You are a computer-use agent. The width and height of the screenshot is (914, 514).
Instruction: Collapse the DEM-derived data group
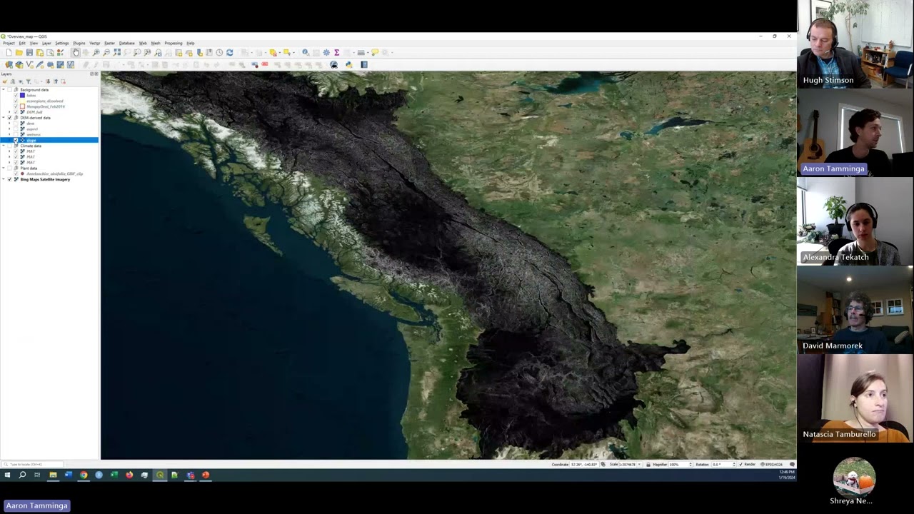(x=3, y=118)
